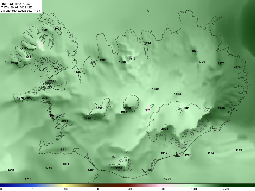The height and width of the screenshot is (191, 255).
Task: Click the 1113 map value
Action: click(126, 161)
